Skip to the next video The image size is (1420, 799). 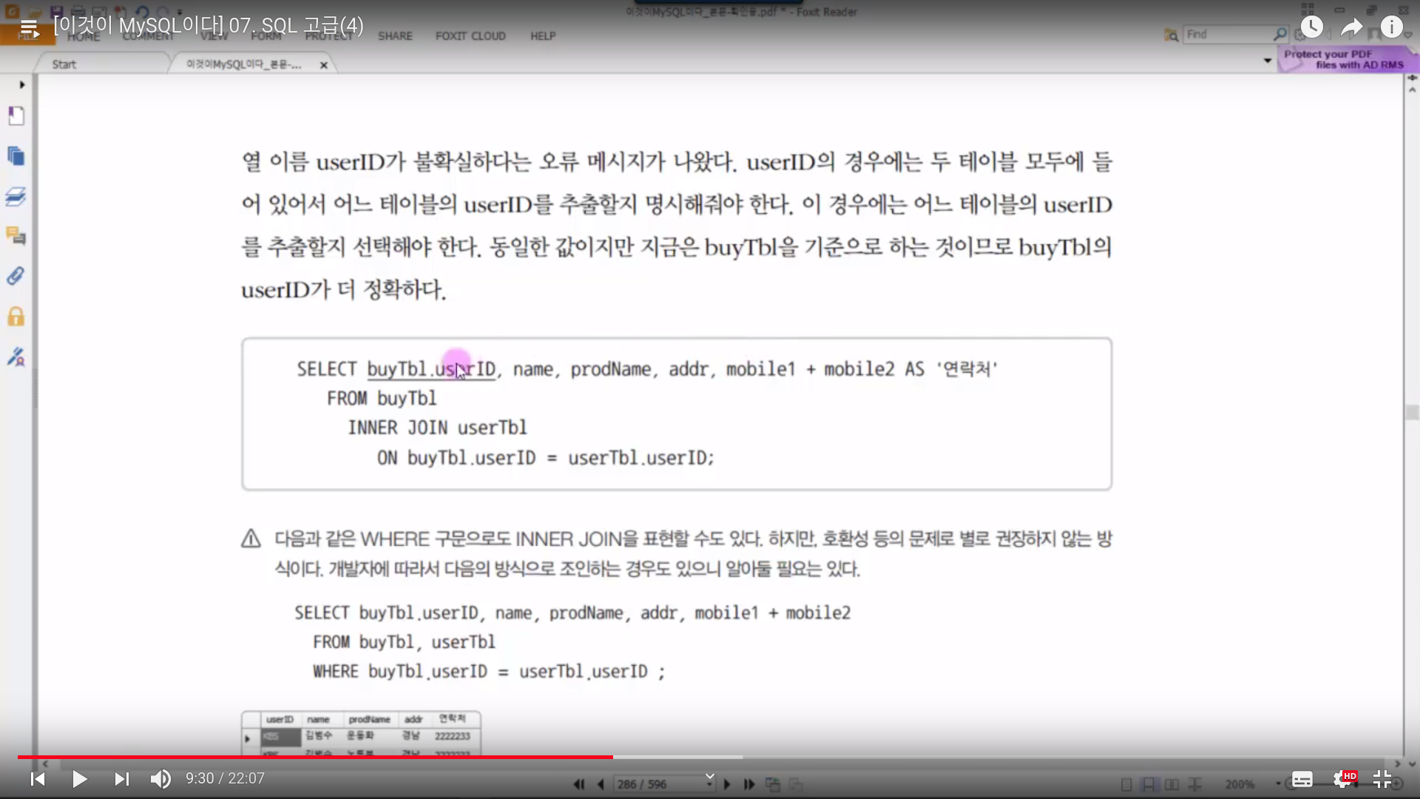tap(122, 778)
